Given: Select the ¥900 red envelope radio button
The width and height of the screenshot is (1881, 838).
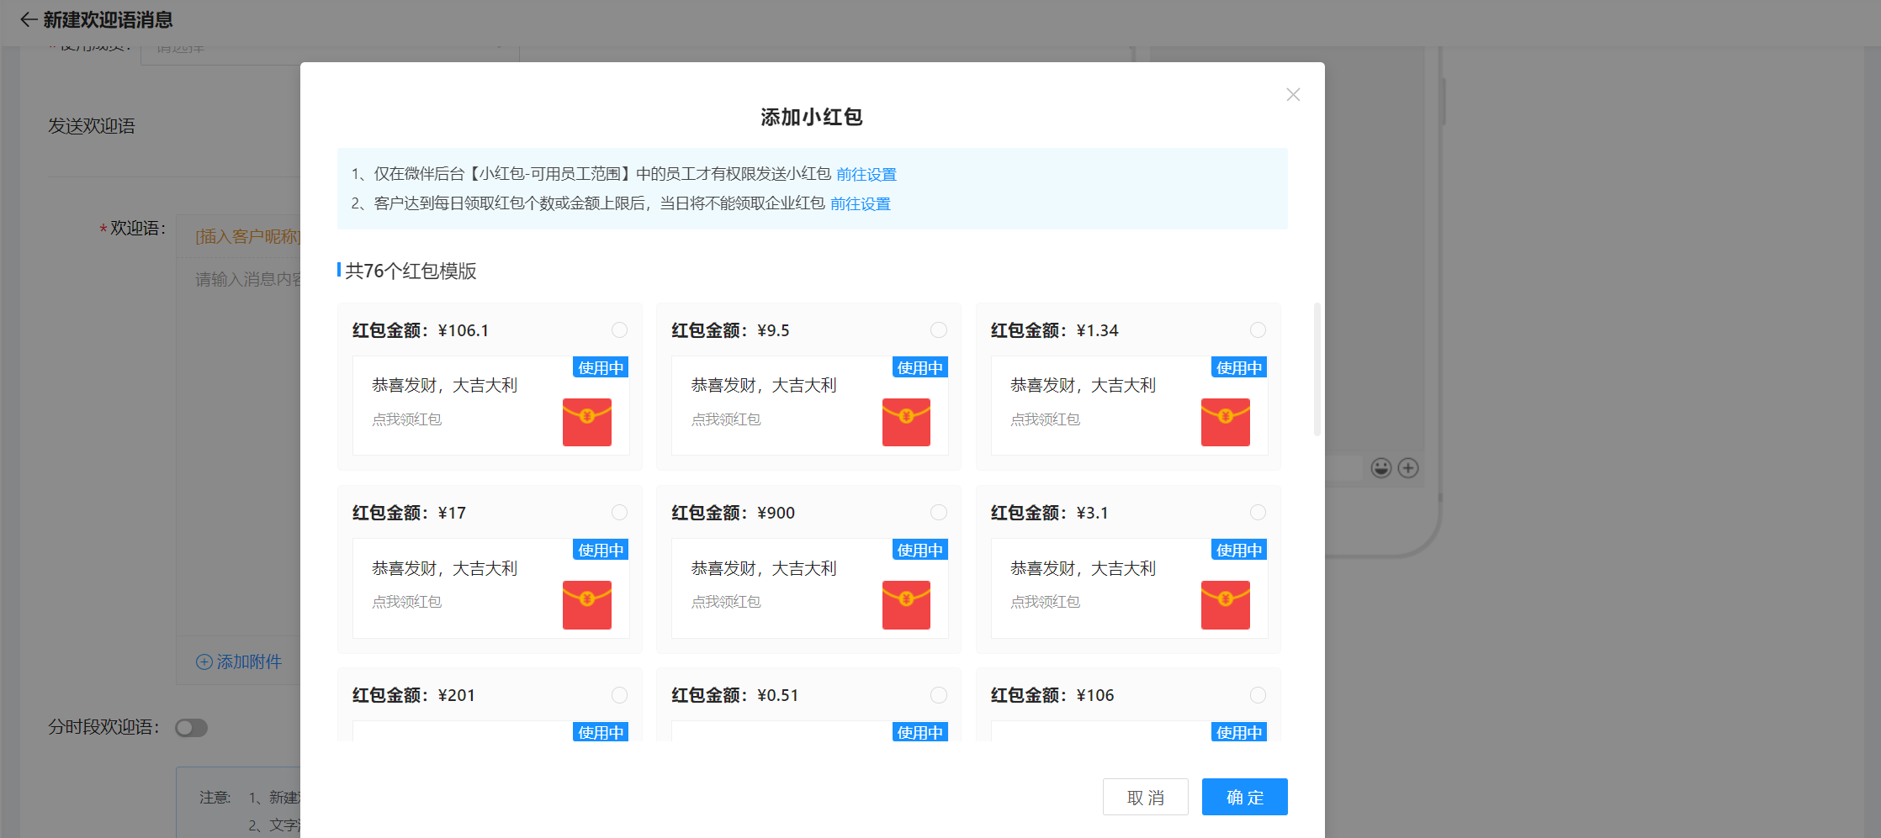Looking at the screenshot, I should click(x=939, y=513).
